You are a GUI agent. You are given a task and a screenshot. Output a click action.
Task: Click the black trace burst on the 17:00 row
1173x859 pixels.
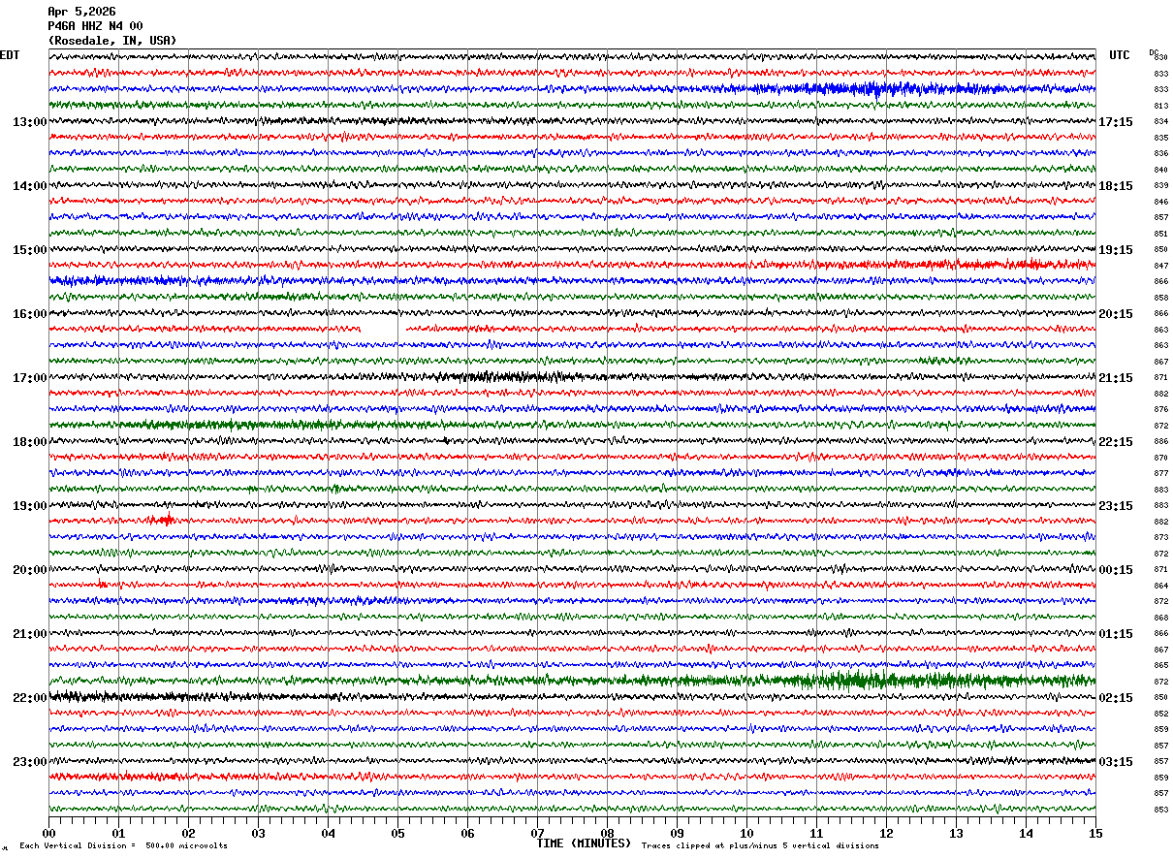[504, 377]
